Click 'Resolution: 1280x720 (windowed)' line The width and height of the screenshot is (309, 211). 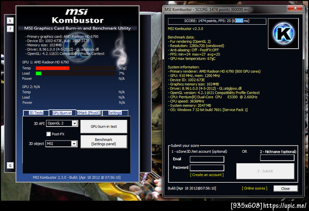pos(197,46)
